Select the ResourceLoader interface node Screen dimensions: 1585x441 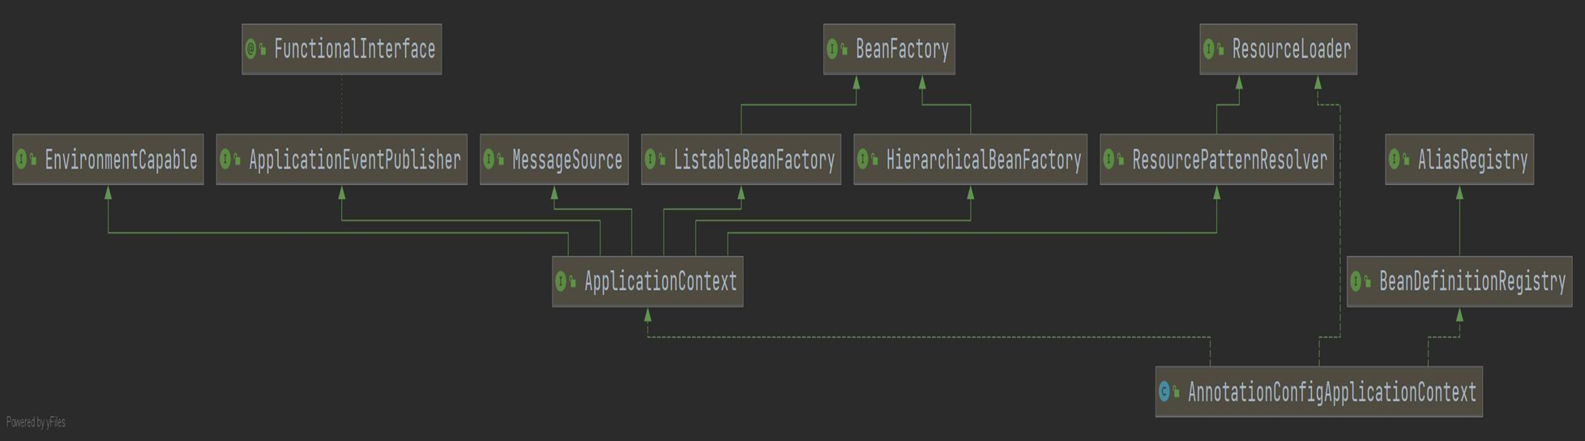click(1278, 49)
